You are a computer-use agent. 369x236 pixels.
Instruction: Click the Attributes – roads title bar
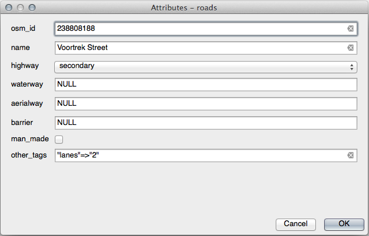(x=184, y=8)
